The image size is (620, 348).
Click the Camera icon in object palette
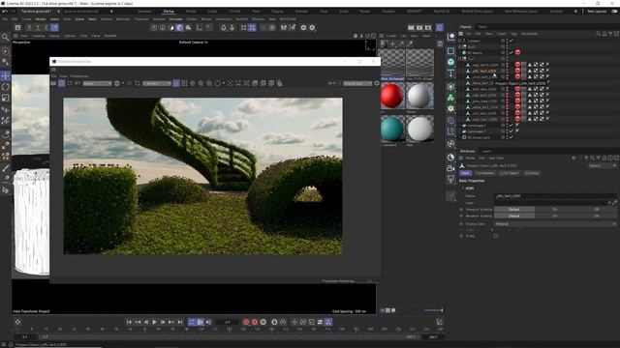coord(450,168)
